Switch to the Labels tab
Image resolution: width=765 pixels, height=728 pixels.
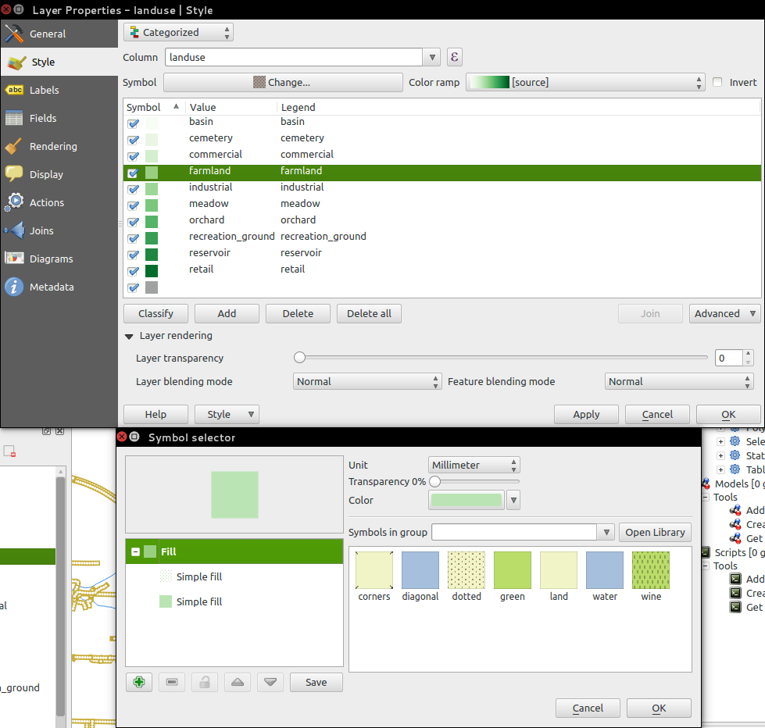point(44,90)
